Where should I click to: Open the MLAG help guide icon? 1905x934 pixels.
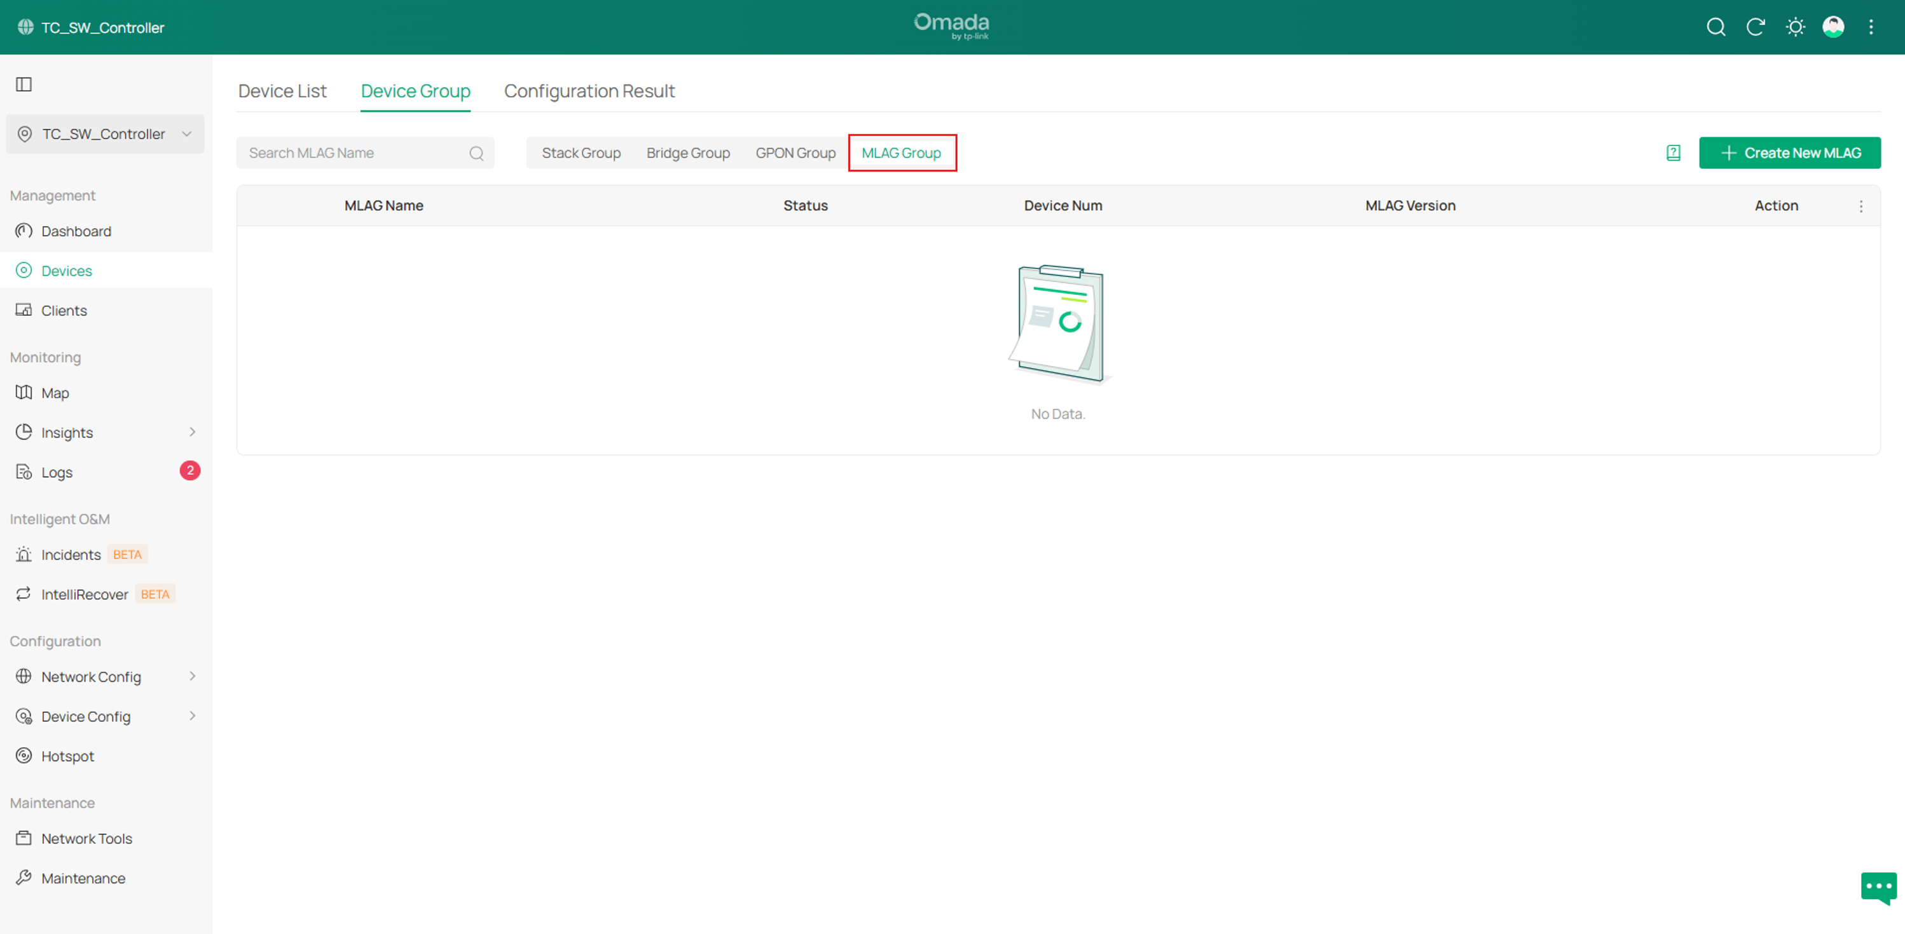(1674, 153)
